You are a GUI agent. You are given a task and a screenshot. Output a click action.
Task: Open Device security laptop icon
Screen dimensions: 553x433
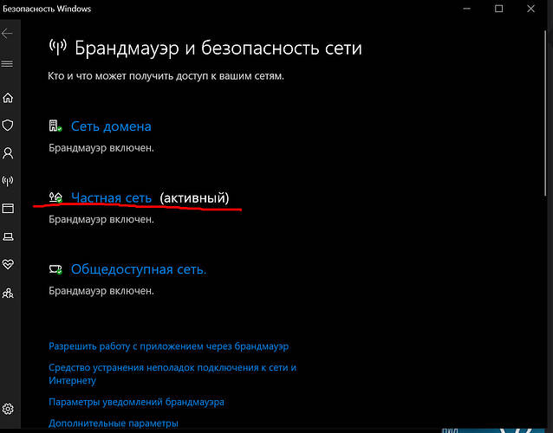tap(8, 236)
